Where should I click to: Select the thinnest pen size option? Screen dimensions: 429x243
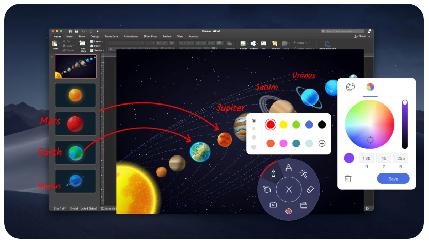[253, 120]
